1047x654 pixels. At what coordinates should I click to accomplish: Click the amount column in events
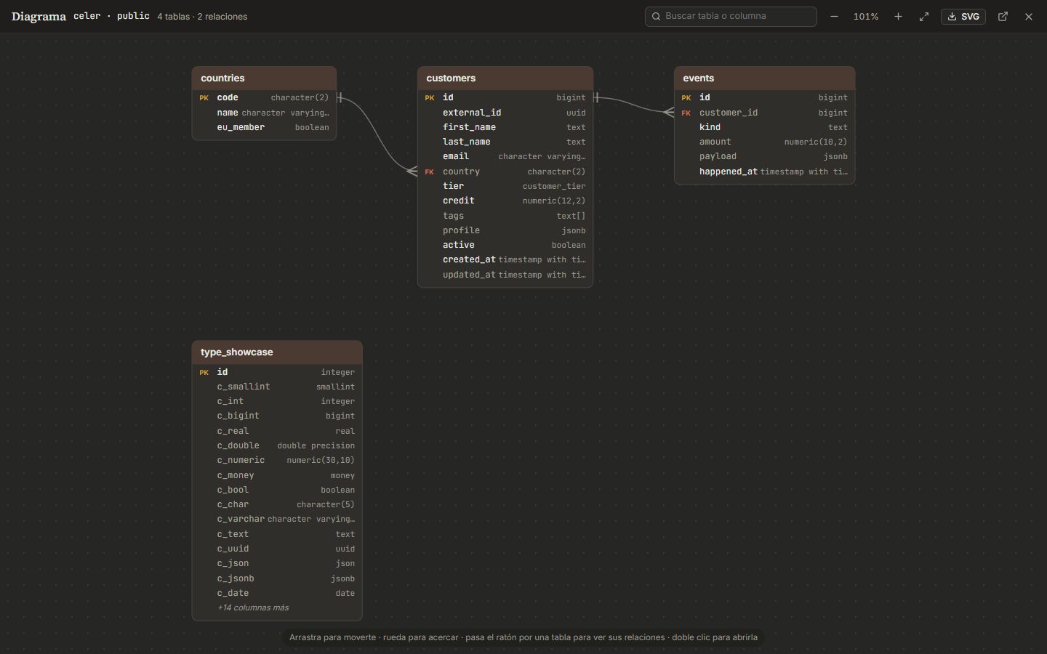[x=765, y=142]
